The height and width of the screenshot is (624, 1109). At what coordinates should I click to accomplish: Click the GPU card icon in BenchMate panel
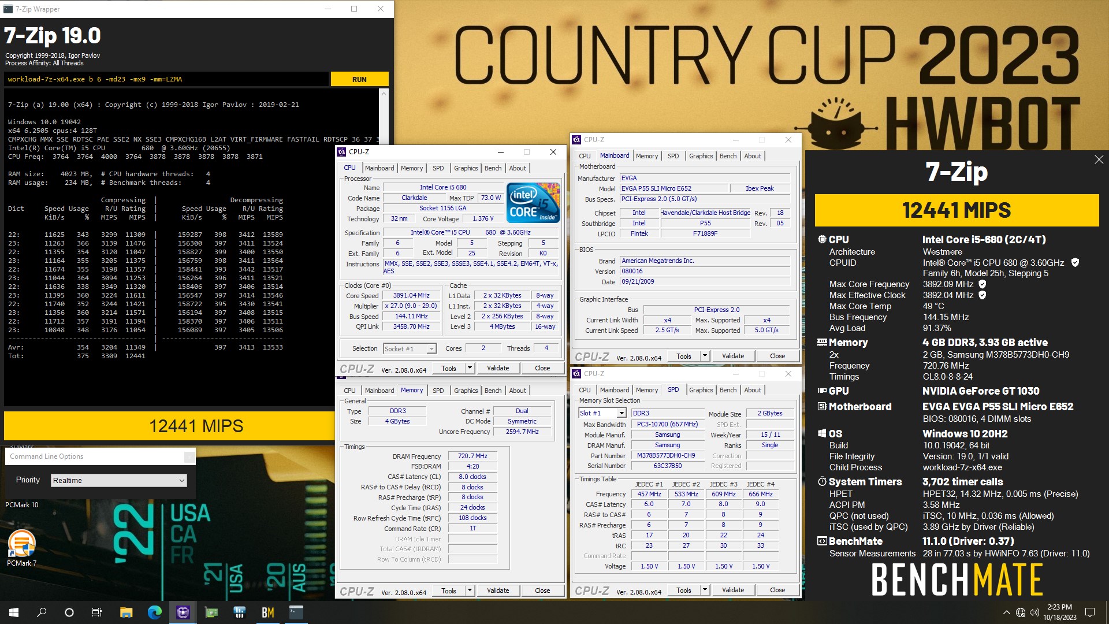(x=822, y=391)
